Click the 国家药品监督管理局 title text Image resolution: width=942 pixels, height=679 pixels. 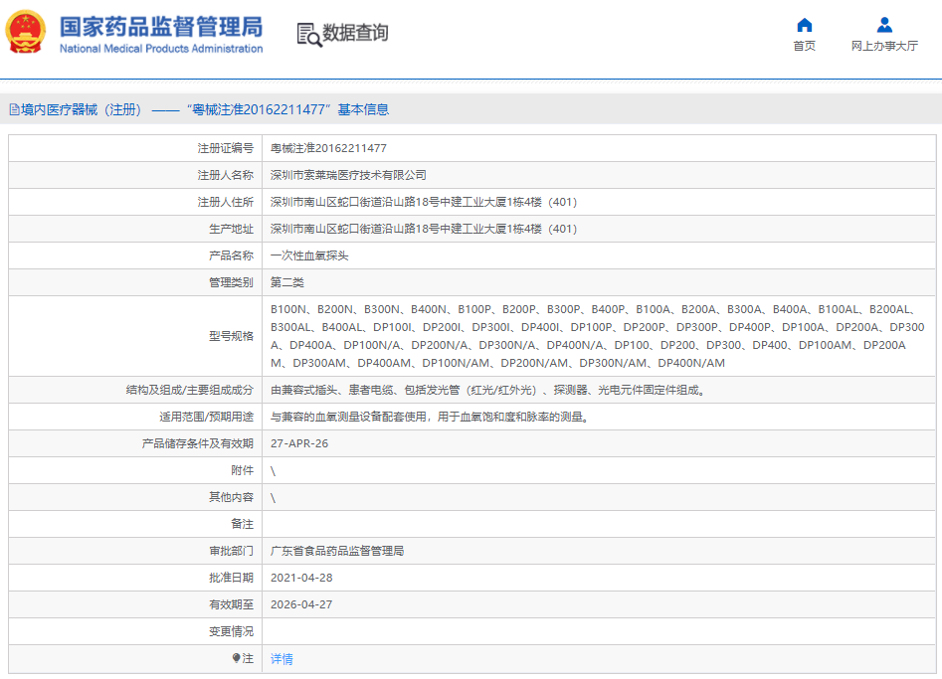point(161,26)
